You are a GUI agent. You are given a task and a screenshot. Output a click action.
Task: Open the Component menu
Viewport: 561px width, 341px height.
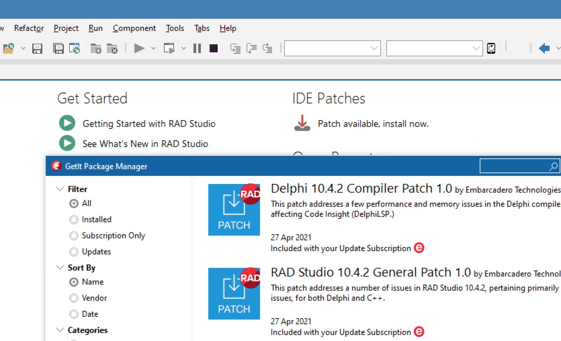(x=134, y=28)
